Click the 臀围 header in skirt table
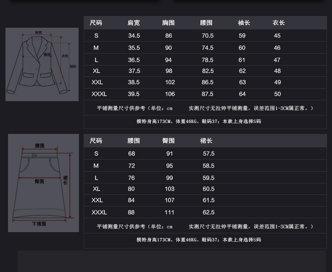 click(169, 141)
